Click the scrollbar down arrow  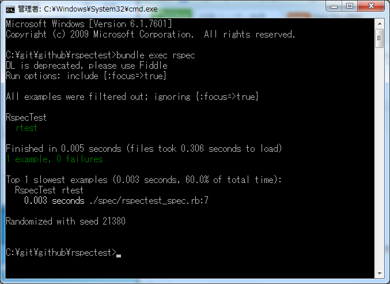coord(380,273)
